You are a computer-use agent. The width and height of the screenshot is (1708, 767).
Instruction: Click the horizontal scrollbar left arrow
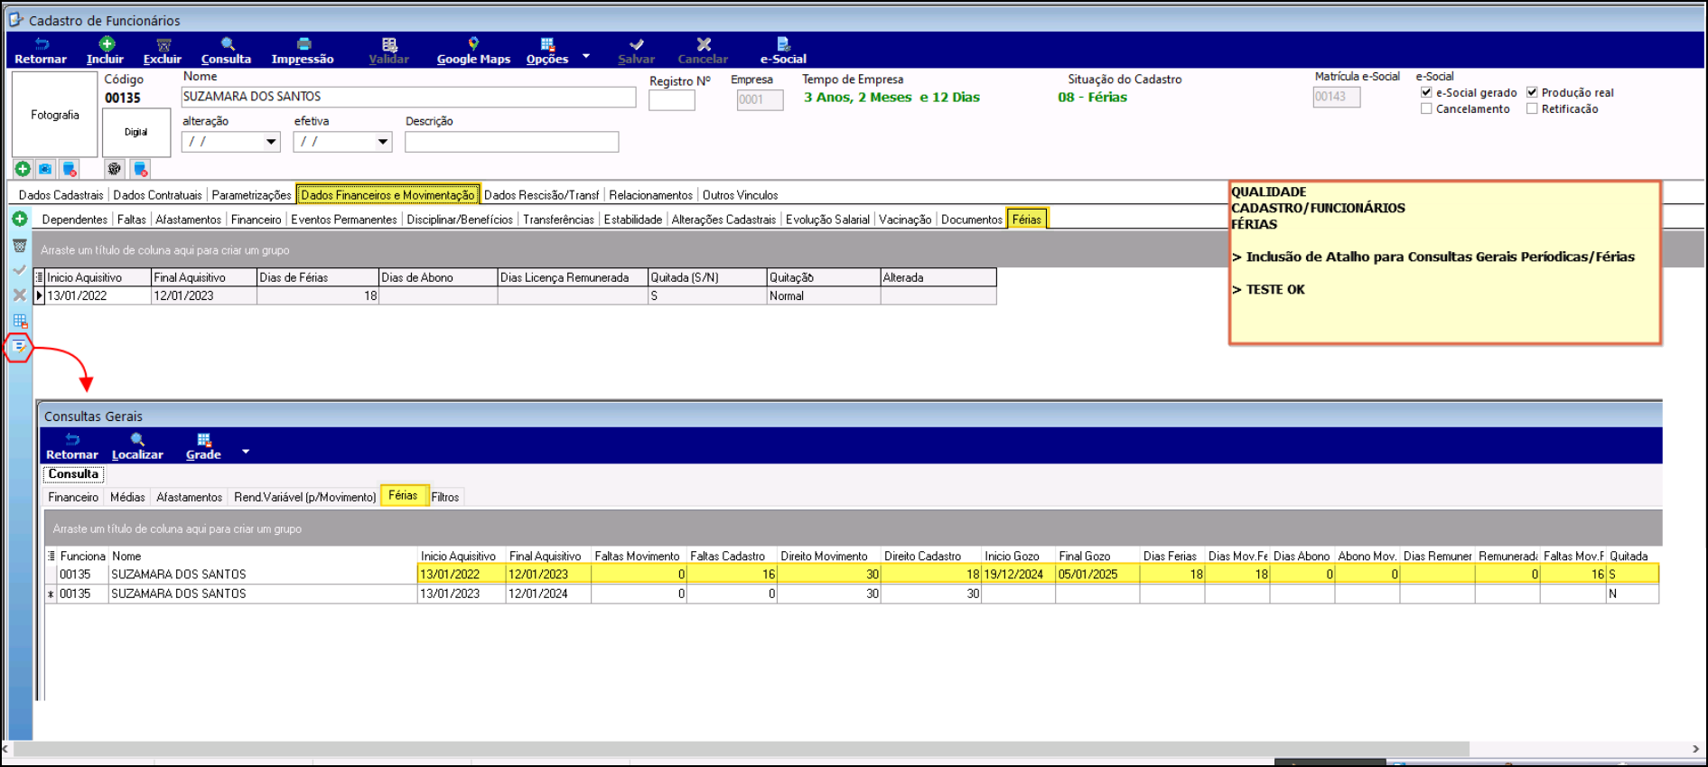point(6,749)
